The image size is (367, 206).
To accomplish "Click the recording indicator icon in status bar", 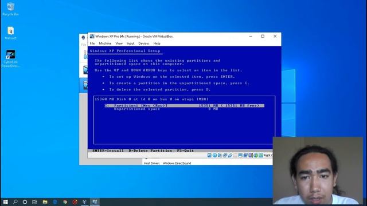I will click(x=245, y=155).
